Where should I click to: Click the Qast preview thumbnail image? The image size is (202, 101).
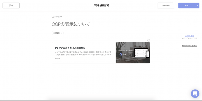click(133, 53)
